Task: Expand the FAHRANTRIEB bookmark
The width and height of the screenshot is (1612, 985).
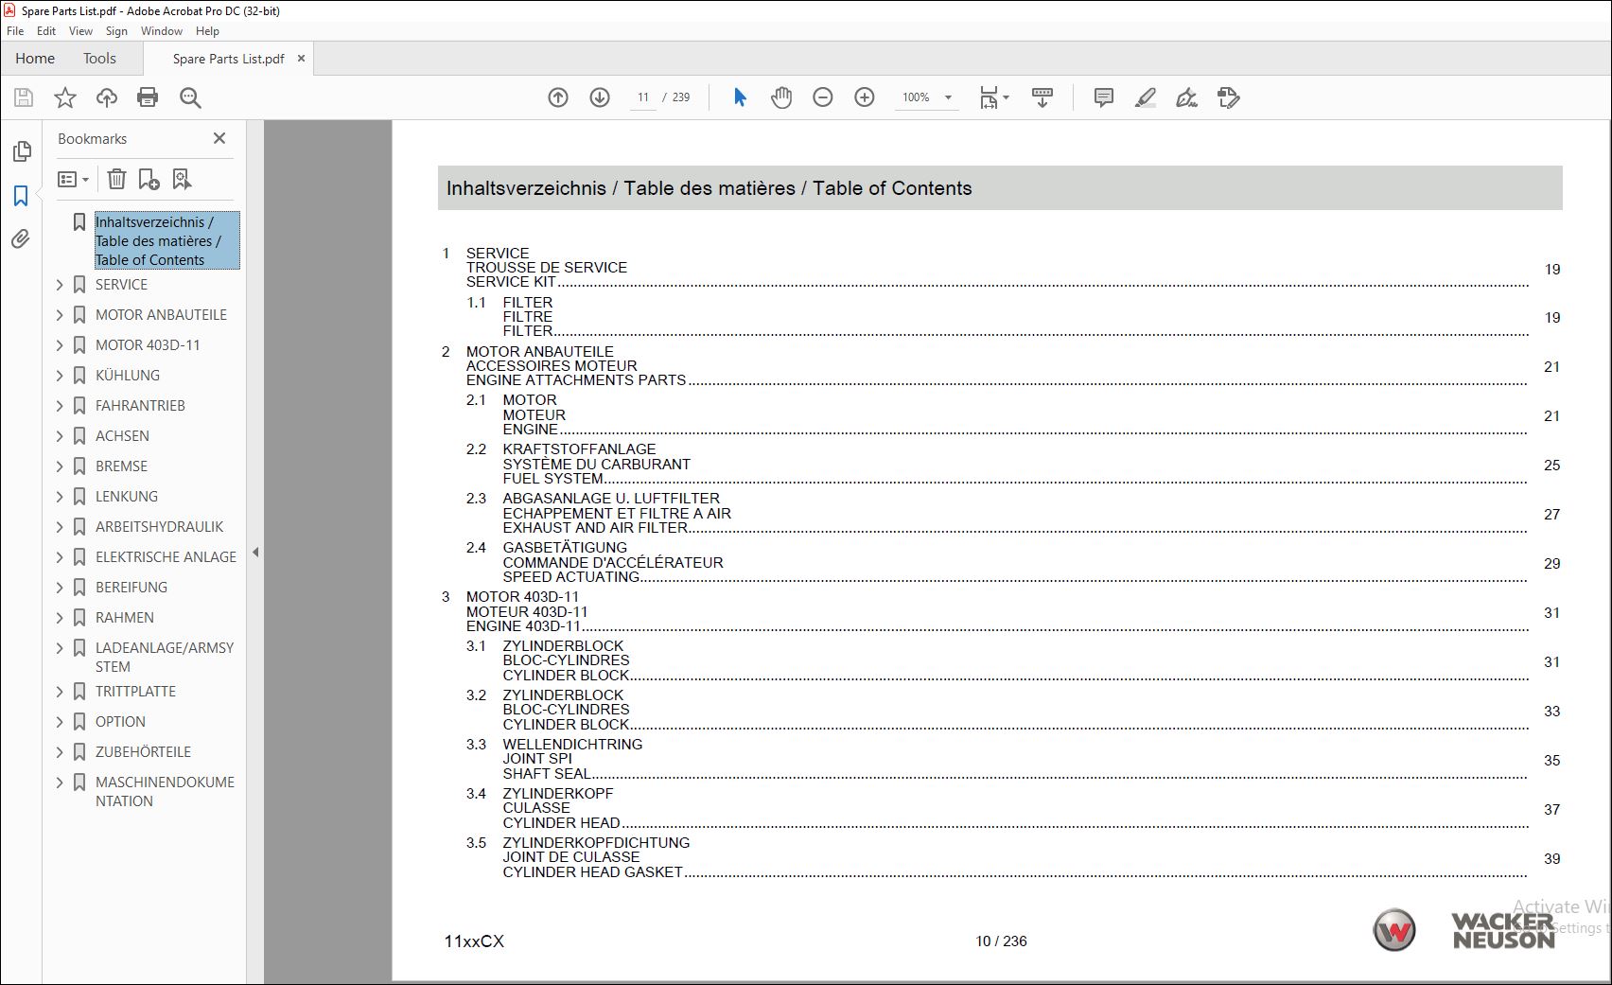Action: (x=60, y=406)
